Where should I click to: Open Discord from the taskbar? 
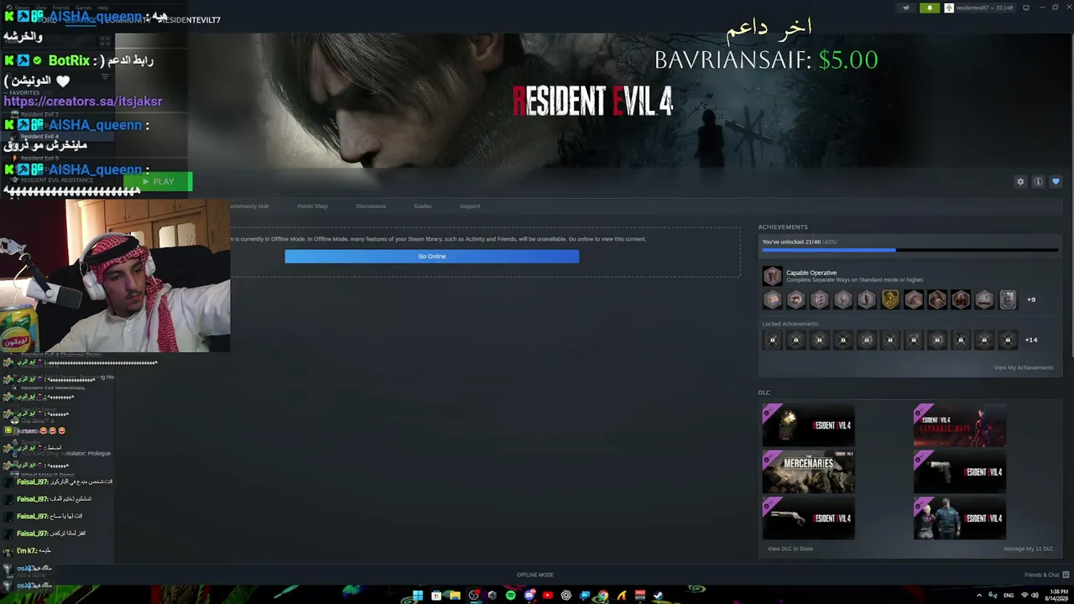(529, 596)
